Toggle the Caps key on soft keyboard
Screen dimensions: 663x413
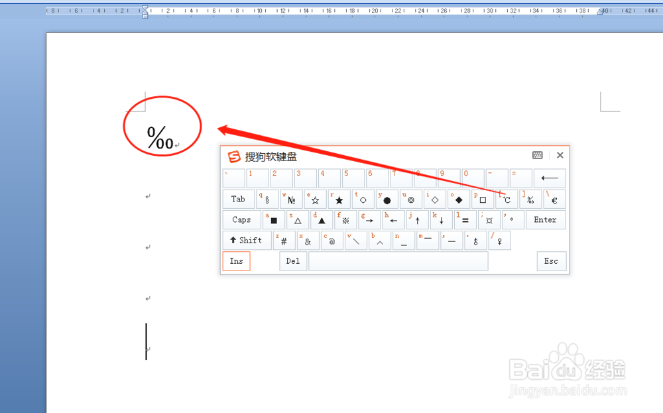coord(241,220)
